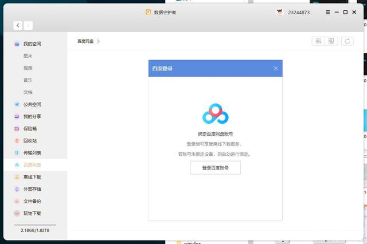The image size is (367, 244).
Task: Select 音乐 under 我的空间
Action: click(28, 80)
